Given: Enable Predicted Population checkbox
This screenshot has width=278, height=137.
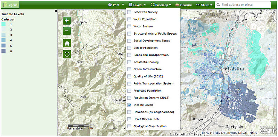Looking at the screenshot, I should [129, 91].
